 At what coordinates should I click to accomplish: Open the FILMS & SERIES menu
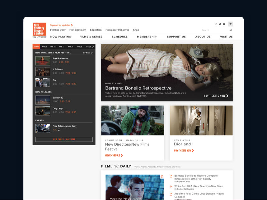[91, 37]
